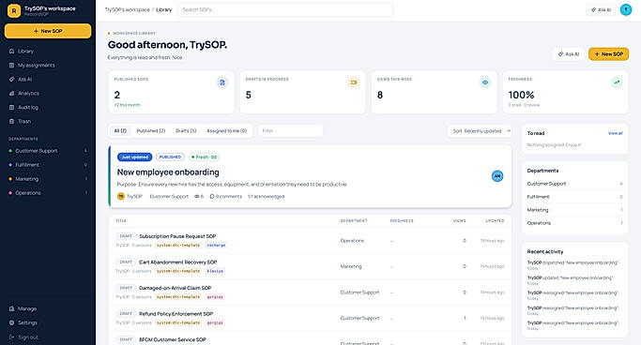
Task: Open Operations department in sidebar
Action: tap(48, 193)
